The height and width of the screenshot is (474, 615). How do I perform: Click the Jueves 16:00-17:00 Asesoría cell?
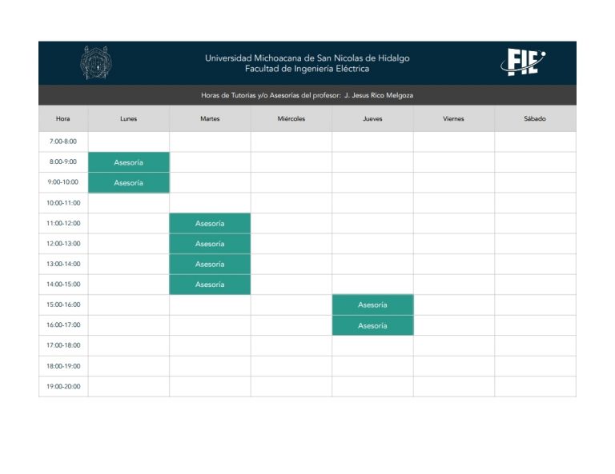372,325
